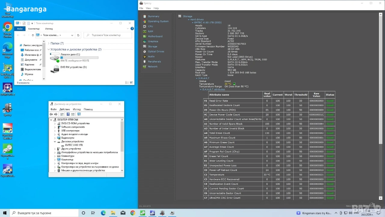
Task: Collapse Дискови устройства node in Device Manager
Action: [55, 141]
